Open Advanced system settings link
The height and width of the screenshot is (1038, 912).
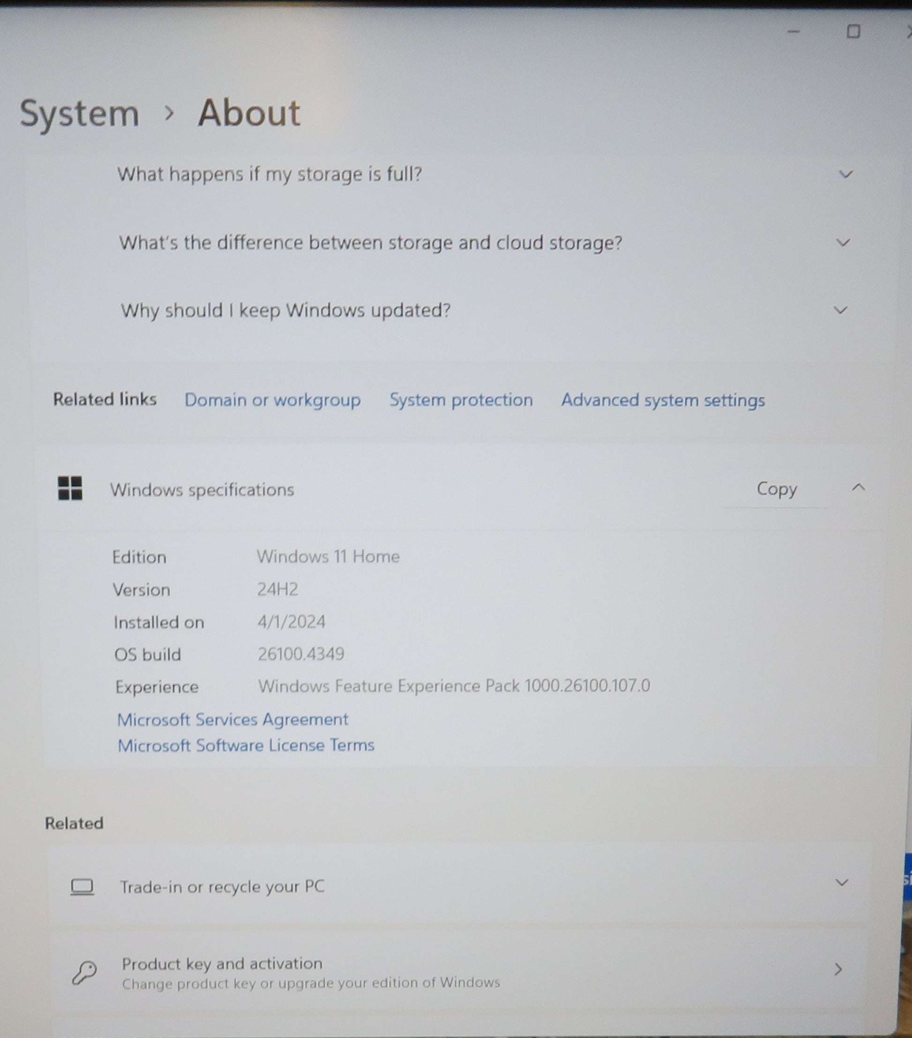(663, 400)
